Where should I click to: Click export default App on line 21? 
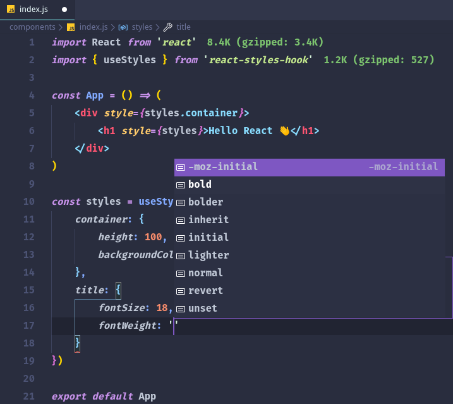[104, 396]
